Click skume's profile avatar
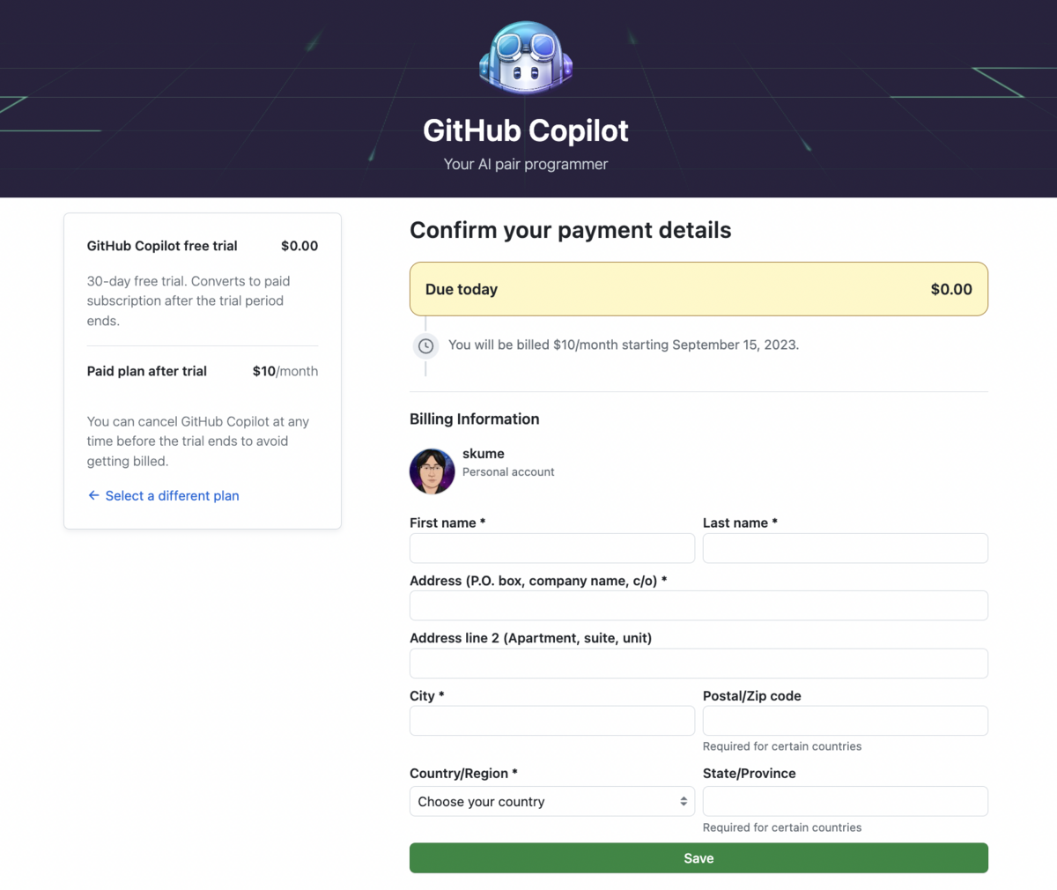The width and height of the screenshot is (1057, 890). [x=432, y=471]
